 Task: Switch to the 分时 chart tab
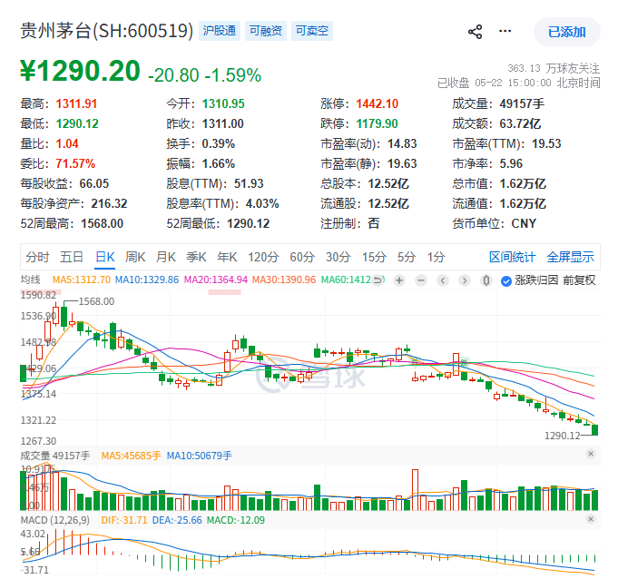point(37,257)
